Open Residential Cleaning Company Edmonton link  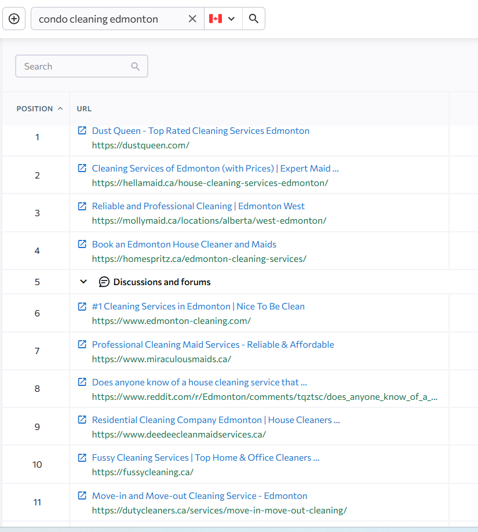(216, 420)
